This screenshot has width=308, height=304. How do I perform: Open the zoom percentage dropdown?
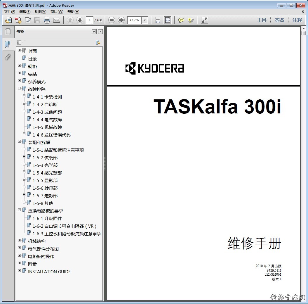[x=145, y=20]
